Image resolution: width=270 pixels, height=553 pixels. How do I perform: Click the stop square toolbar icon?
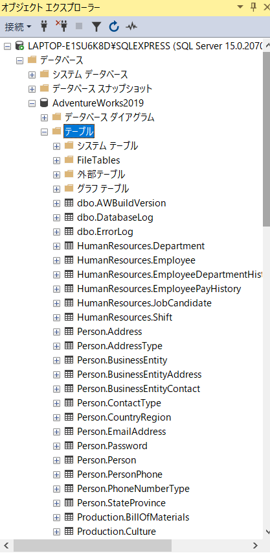coord(79,26)
